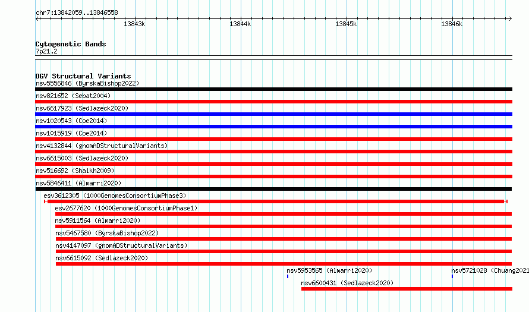Image resolution: width=529 pixels, height=312 pixels.
Task: Click red bar under nsv1015919
Action: pyautogui.click(x=273, y=139)
